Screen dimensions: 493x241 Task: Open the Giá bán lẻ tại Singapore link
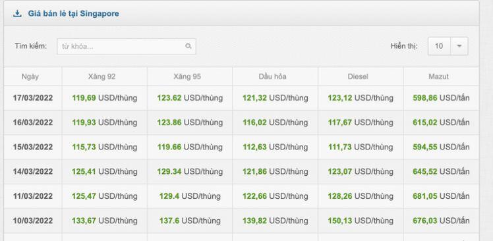click(x=74, y=14)
